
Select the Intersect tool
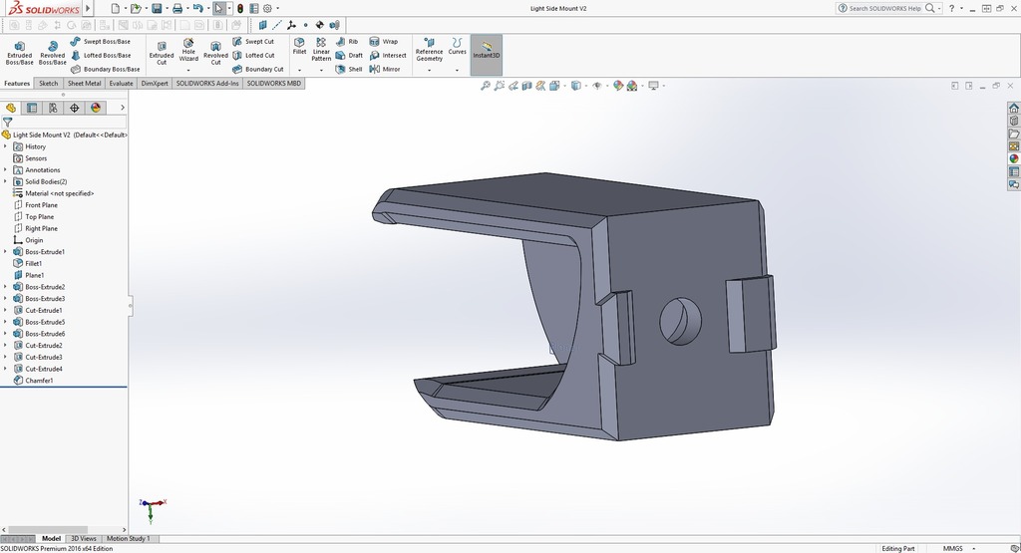(388, 56)
